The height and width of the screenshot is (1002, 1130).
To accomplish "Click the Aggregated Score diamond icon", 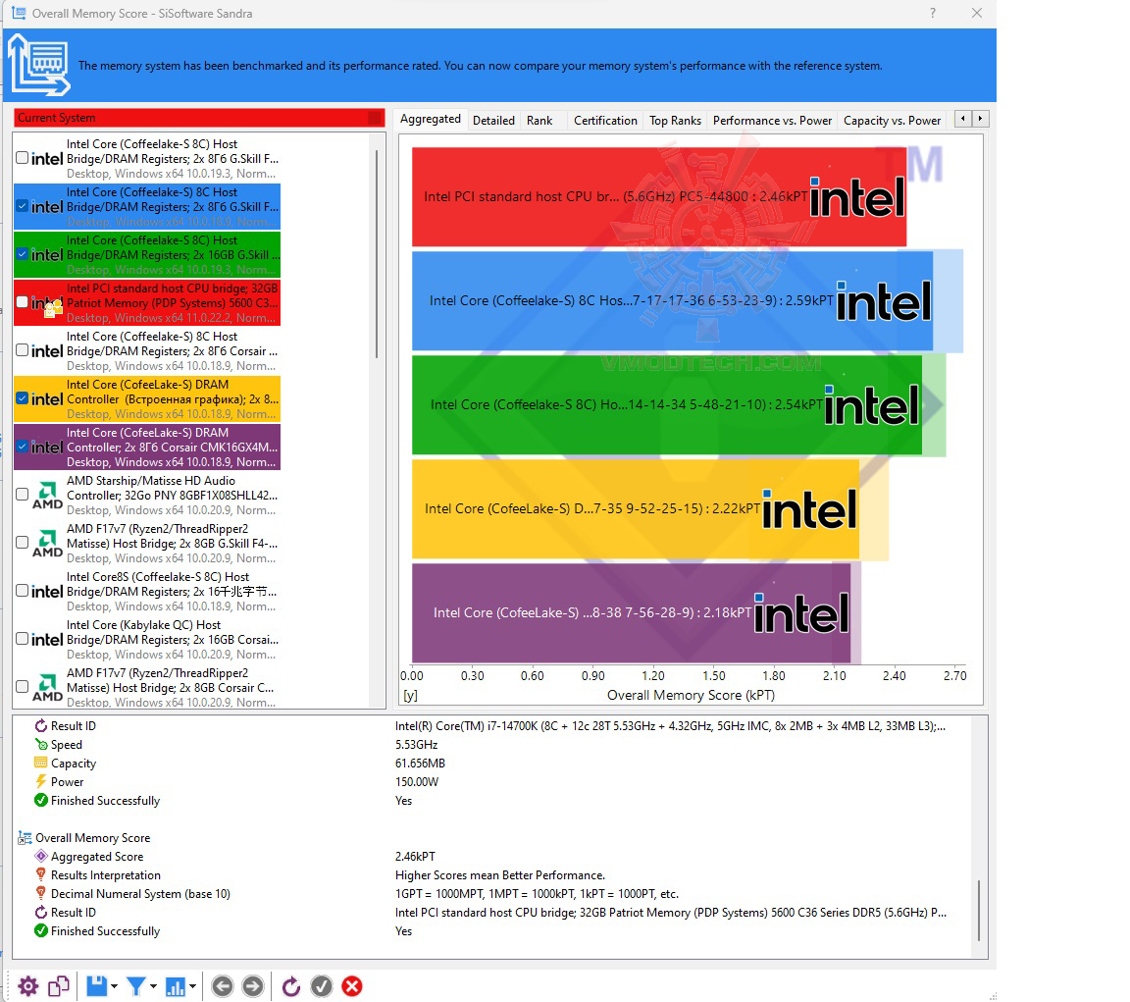I will click(x=41, y=857).
